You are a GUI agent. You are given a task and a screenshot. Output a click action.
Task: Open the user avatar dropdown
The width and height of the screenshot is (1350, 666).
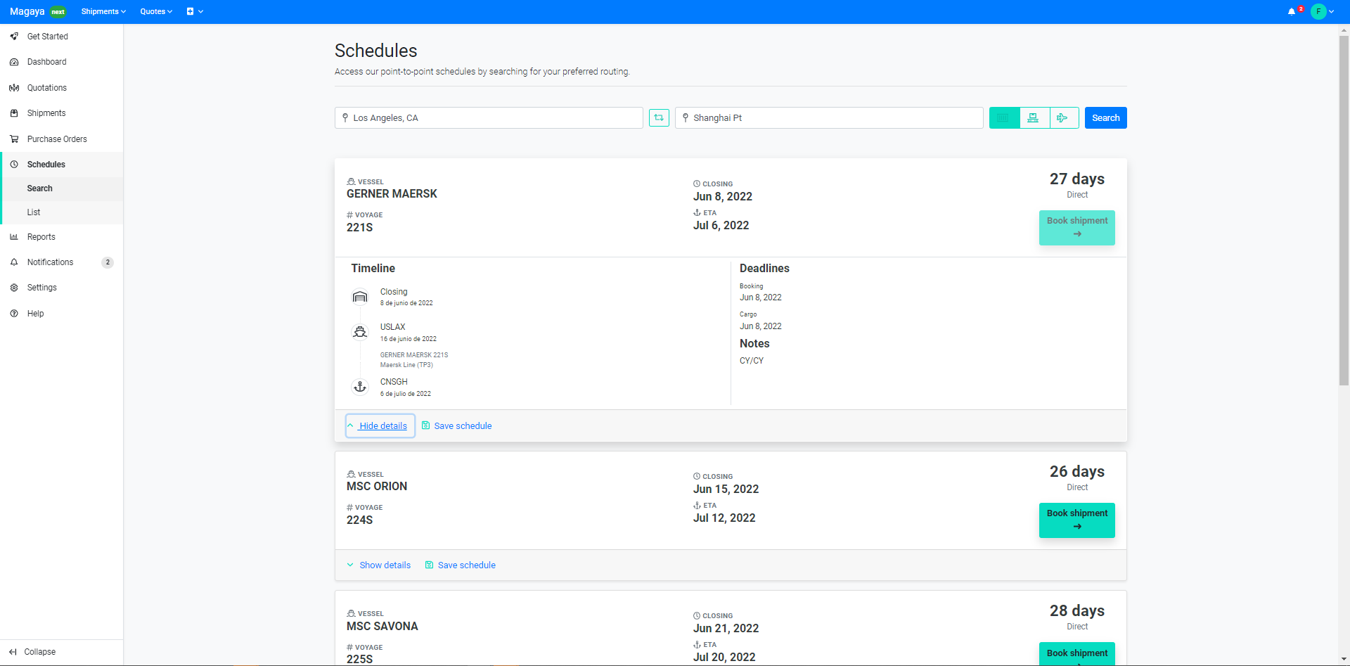point(1322,12)
